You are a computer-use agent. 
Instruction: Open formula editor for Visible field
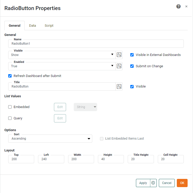[x=119, y=55]
